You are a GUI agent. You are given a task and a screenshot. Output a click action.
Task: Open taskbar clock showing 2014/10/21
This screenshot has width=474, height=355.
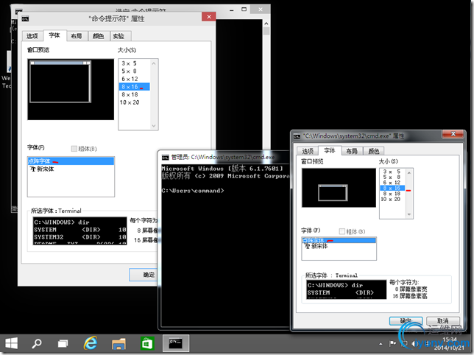coord(450,344)
